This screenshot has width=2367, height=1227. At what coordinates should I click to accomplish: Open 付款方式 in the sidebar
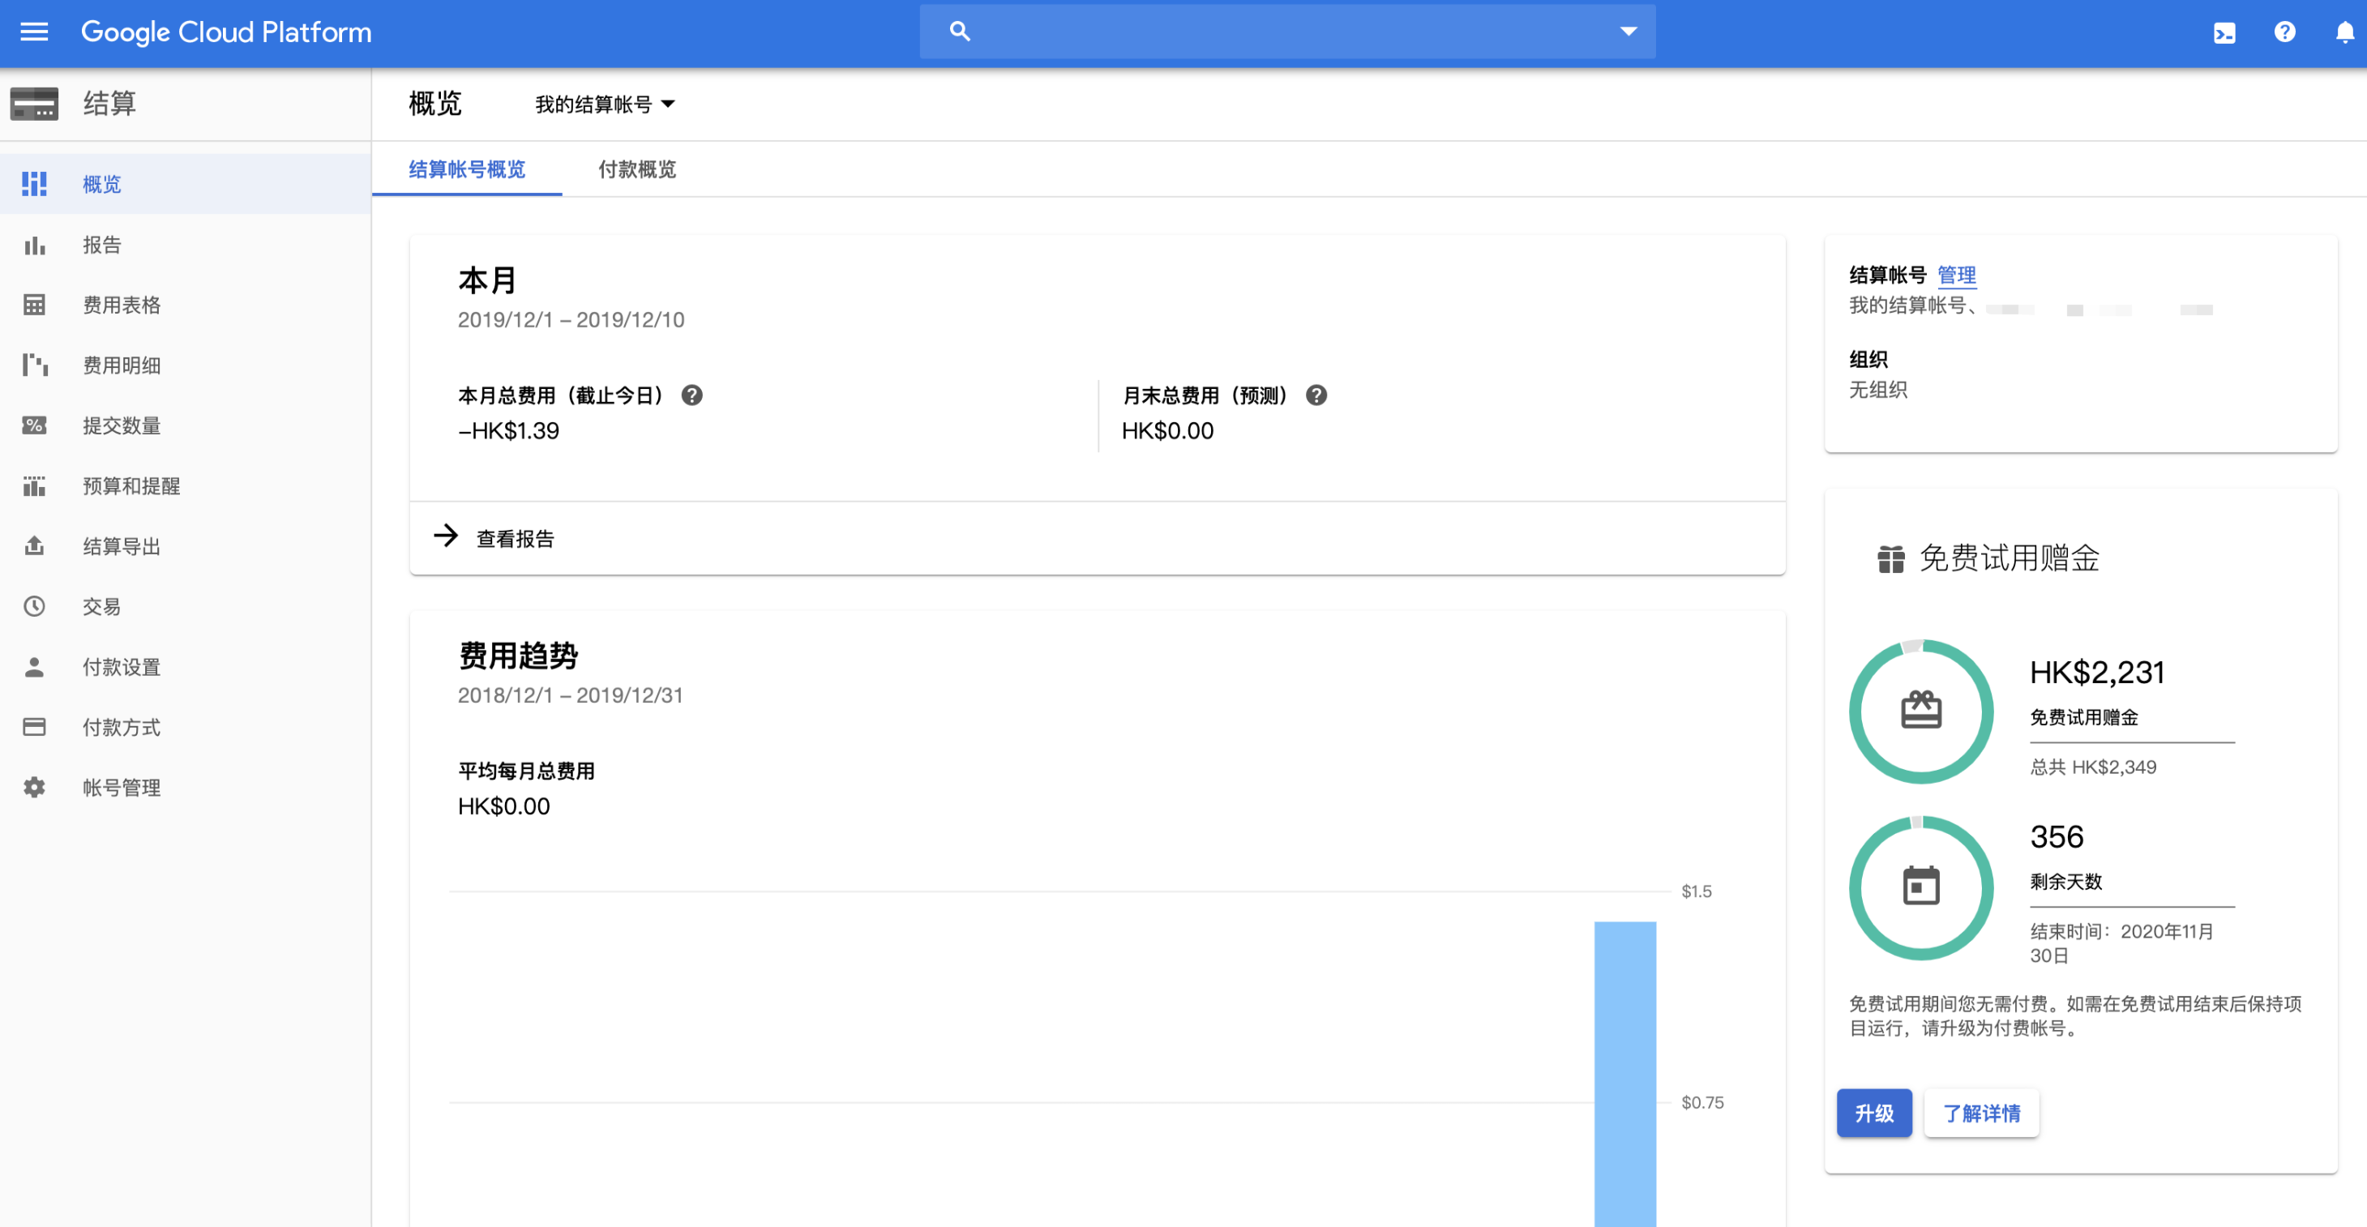pyautogui.click(x=186, y=728)
